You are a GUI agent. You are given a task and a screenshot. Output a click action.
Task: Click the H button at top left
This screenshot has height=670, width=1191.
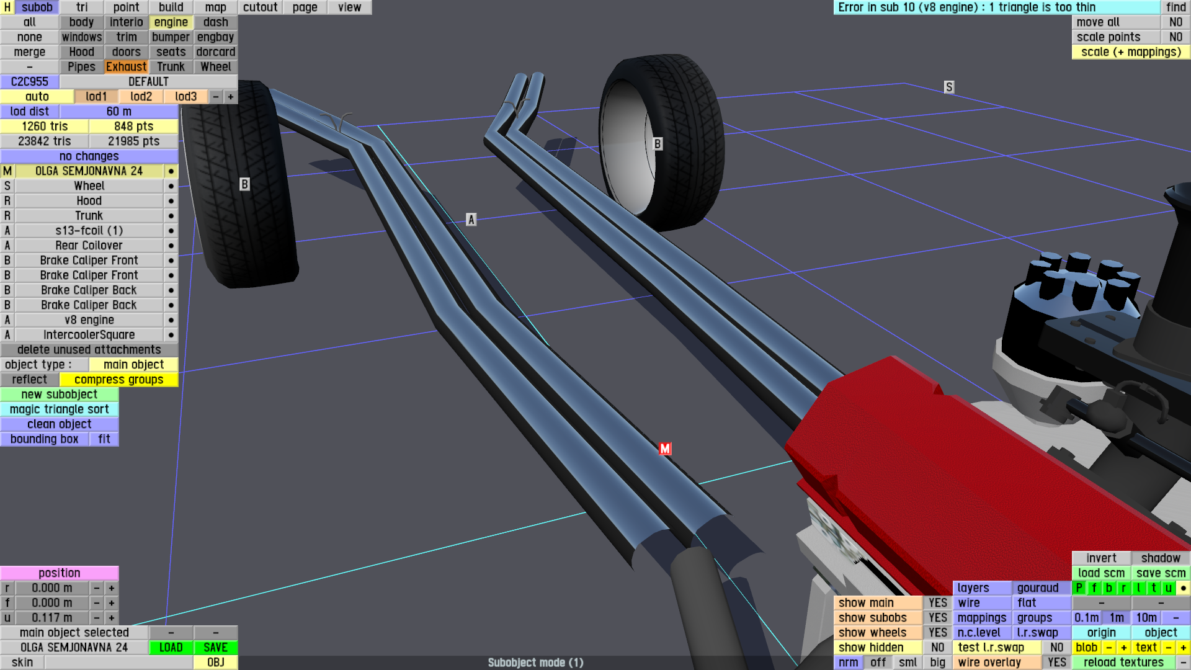click(7, 7)
